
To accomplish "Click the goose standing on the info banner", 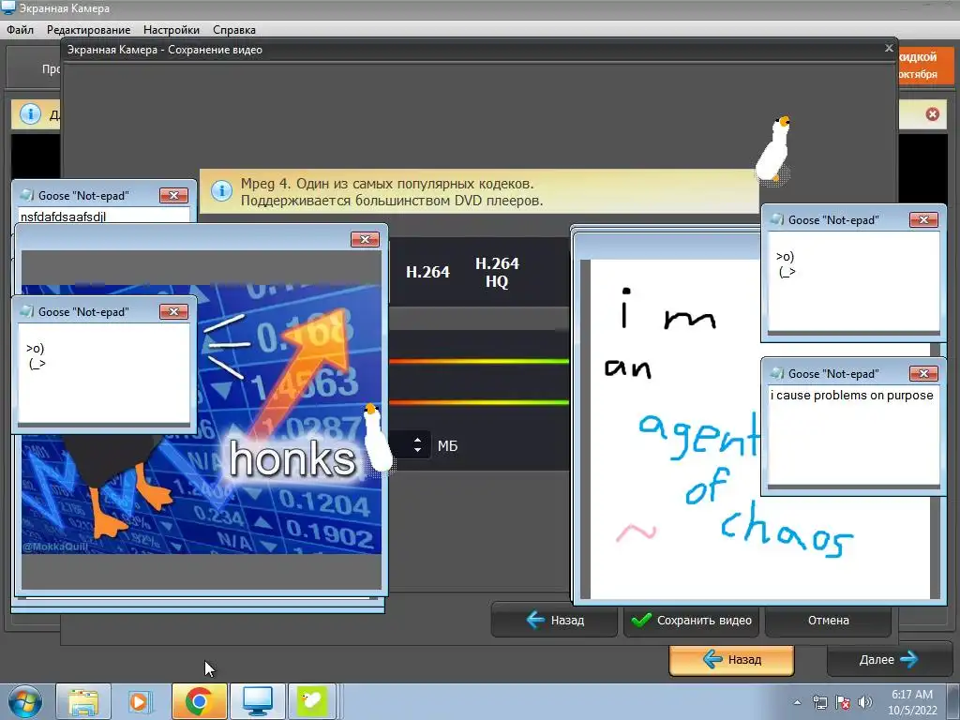I will tap(773, 149).
